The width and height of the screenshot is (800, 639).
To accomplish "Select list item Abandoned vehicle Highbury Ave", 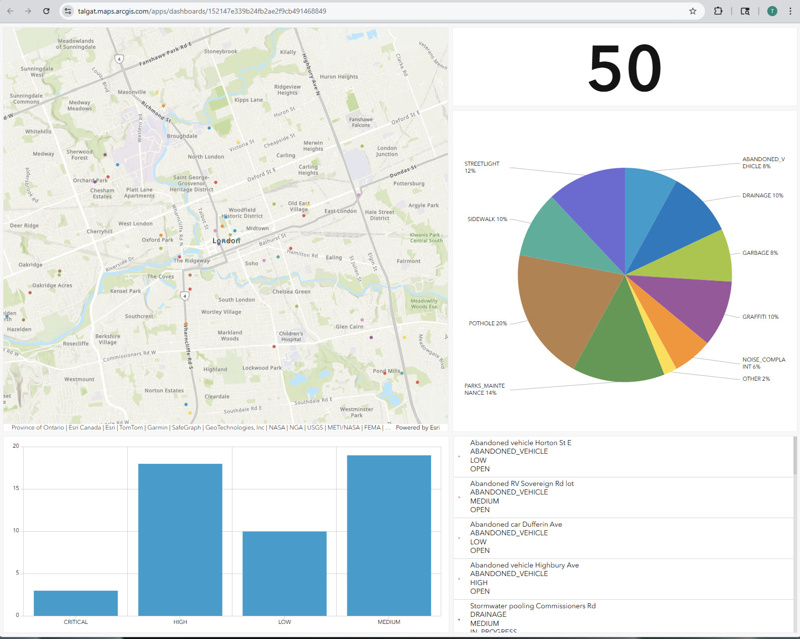I will click(624, 579).
